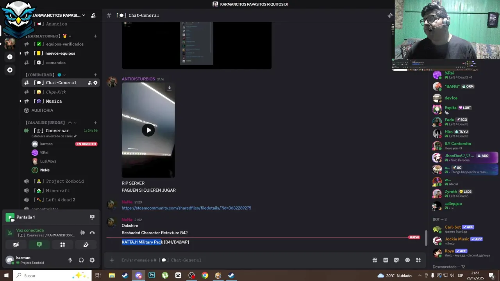Screen dimensions: 500x281
Task: Open Activities button in voice panel
Action: coord(62,245)
